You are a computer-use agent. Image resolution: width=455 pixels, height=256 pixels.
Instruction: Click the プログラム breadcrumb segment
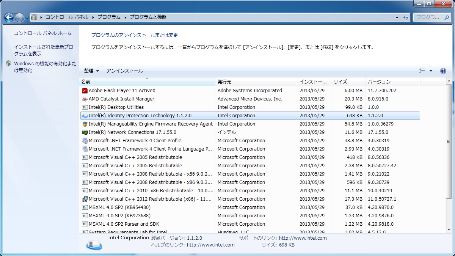click(x=109, y=17)
